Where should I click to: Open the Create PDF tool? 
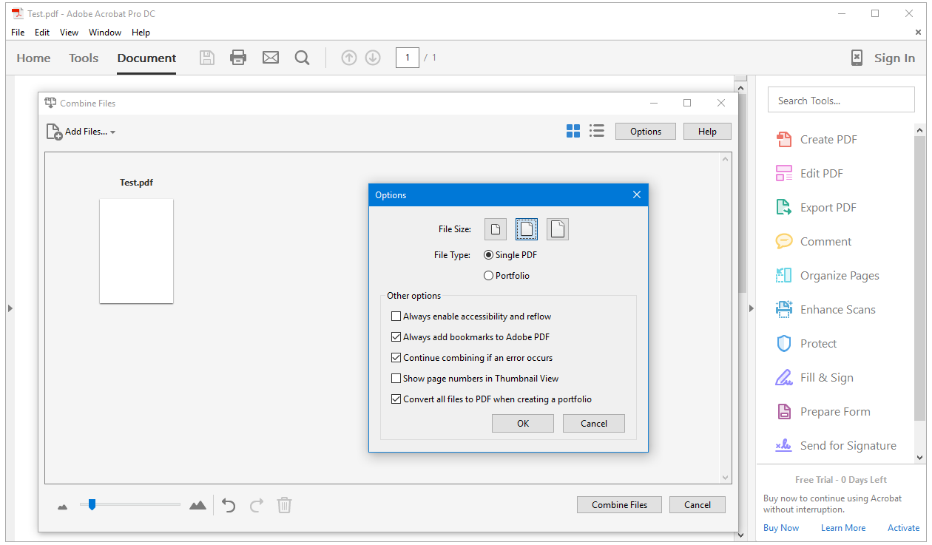coord(816,139)
